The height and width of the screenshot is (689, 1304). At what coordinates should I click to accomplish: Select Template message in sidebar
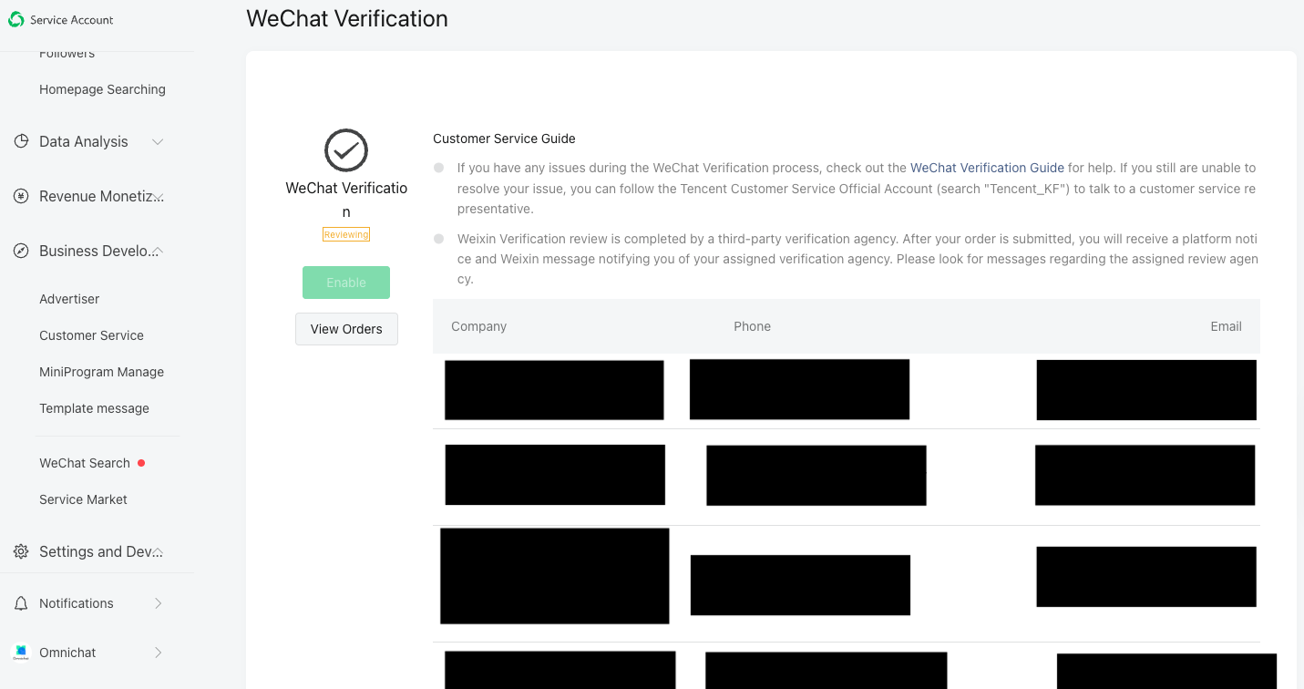[x=94, y=408]
